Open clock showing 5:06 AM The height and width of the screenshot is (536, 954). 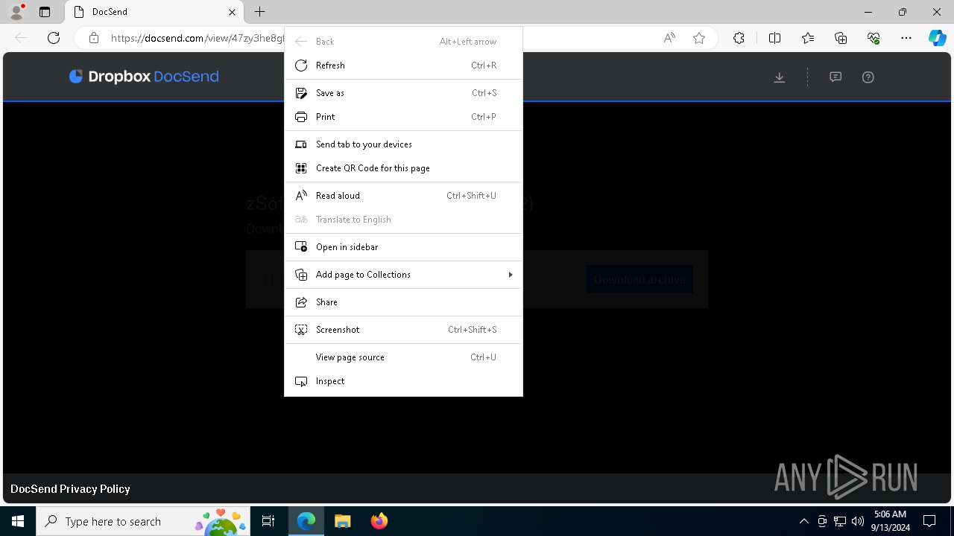pos(891,521)
